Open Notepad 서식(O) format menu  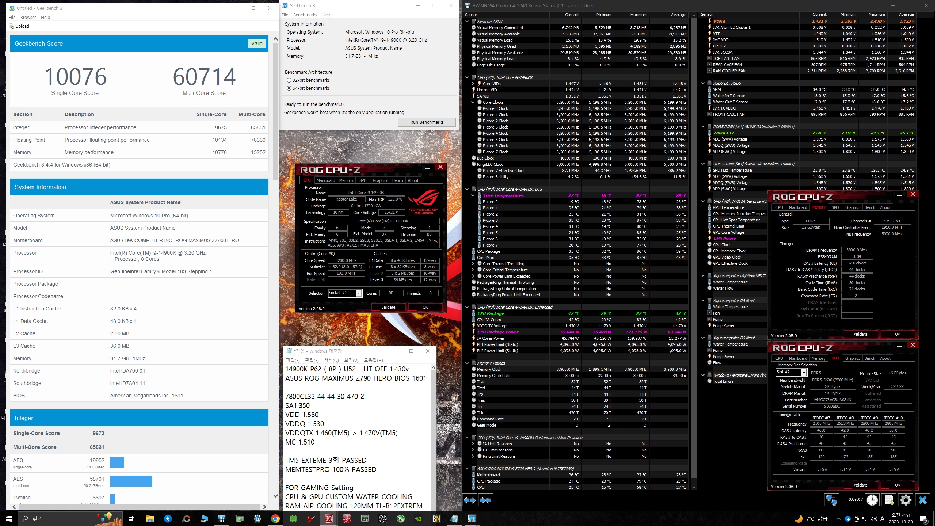click(331, 360)
